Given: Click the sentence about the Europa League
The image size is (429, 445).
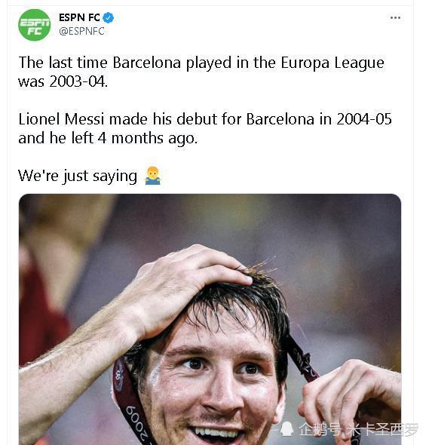Looking at the screenshot, I should click(x=201, y=72).
